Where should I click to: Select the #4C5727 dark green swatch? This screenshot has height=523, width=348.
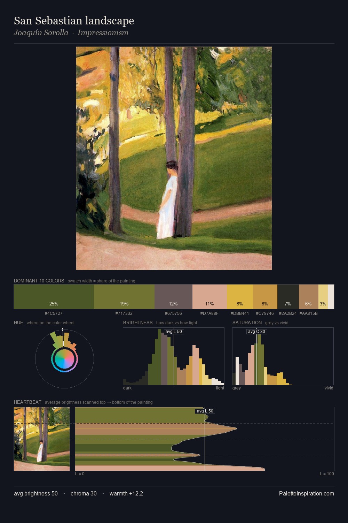coord(54,297)
